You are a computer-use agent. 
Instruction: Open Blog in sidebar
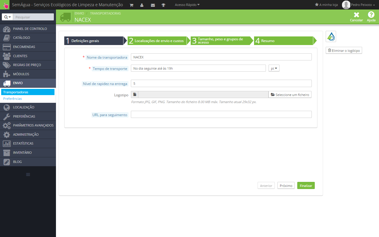pyautogui.click(x=28, y=162)
